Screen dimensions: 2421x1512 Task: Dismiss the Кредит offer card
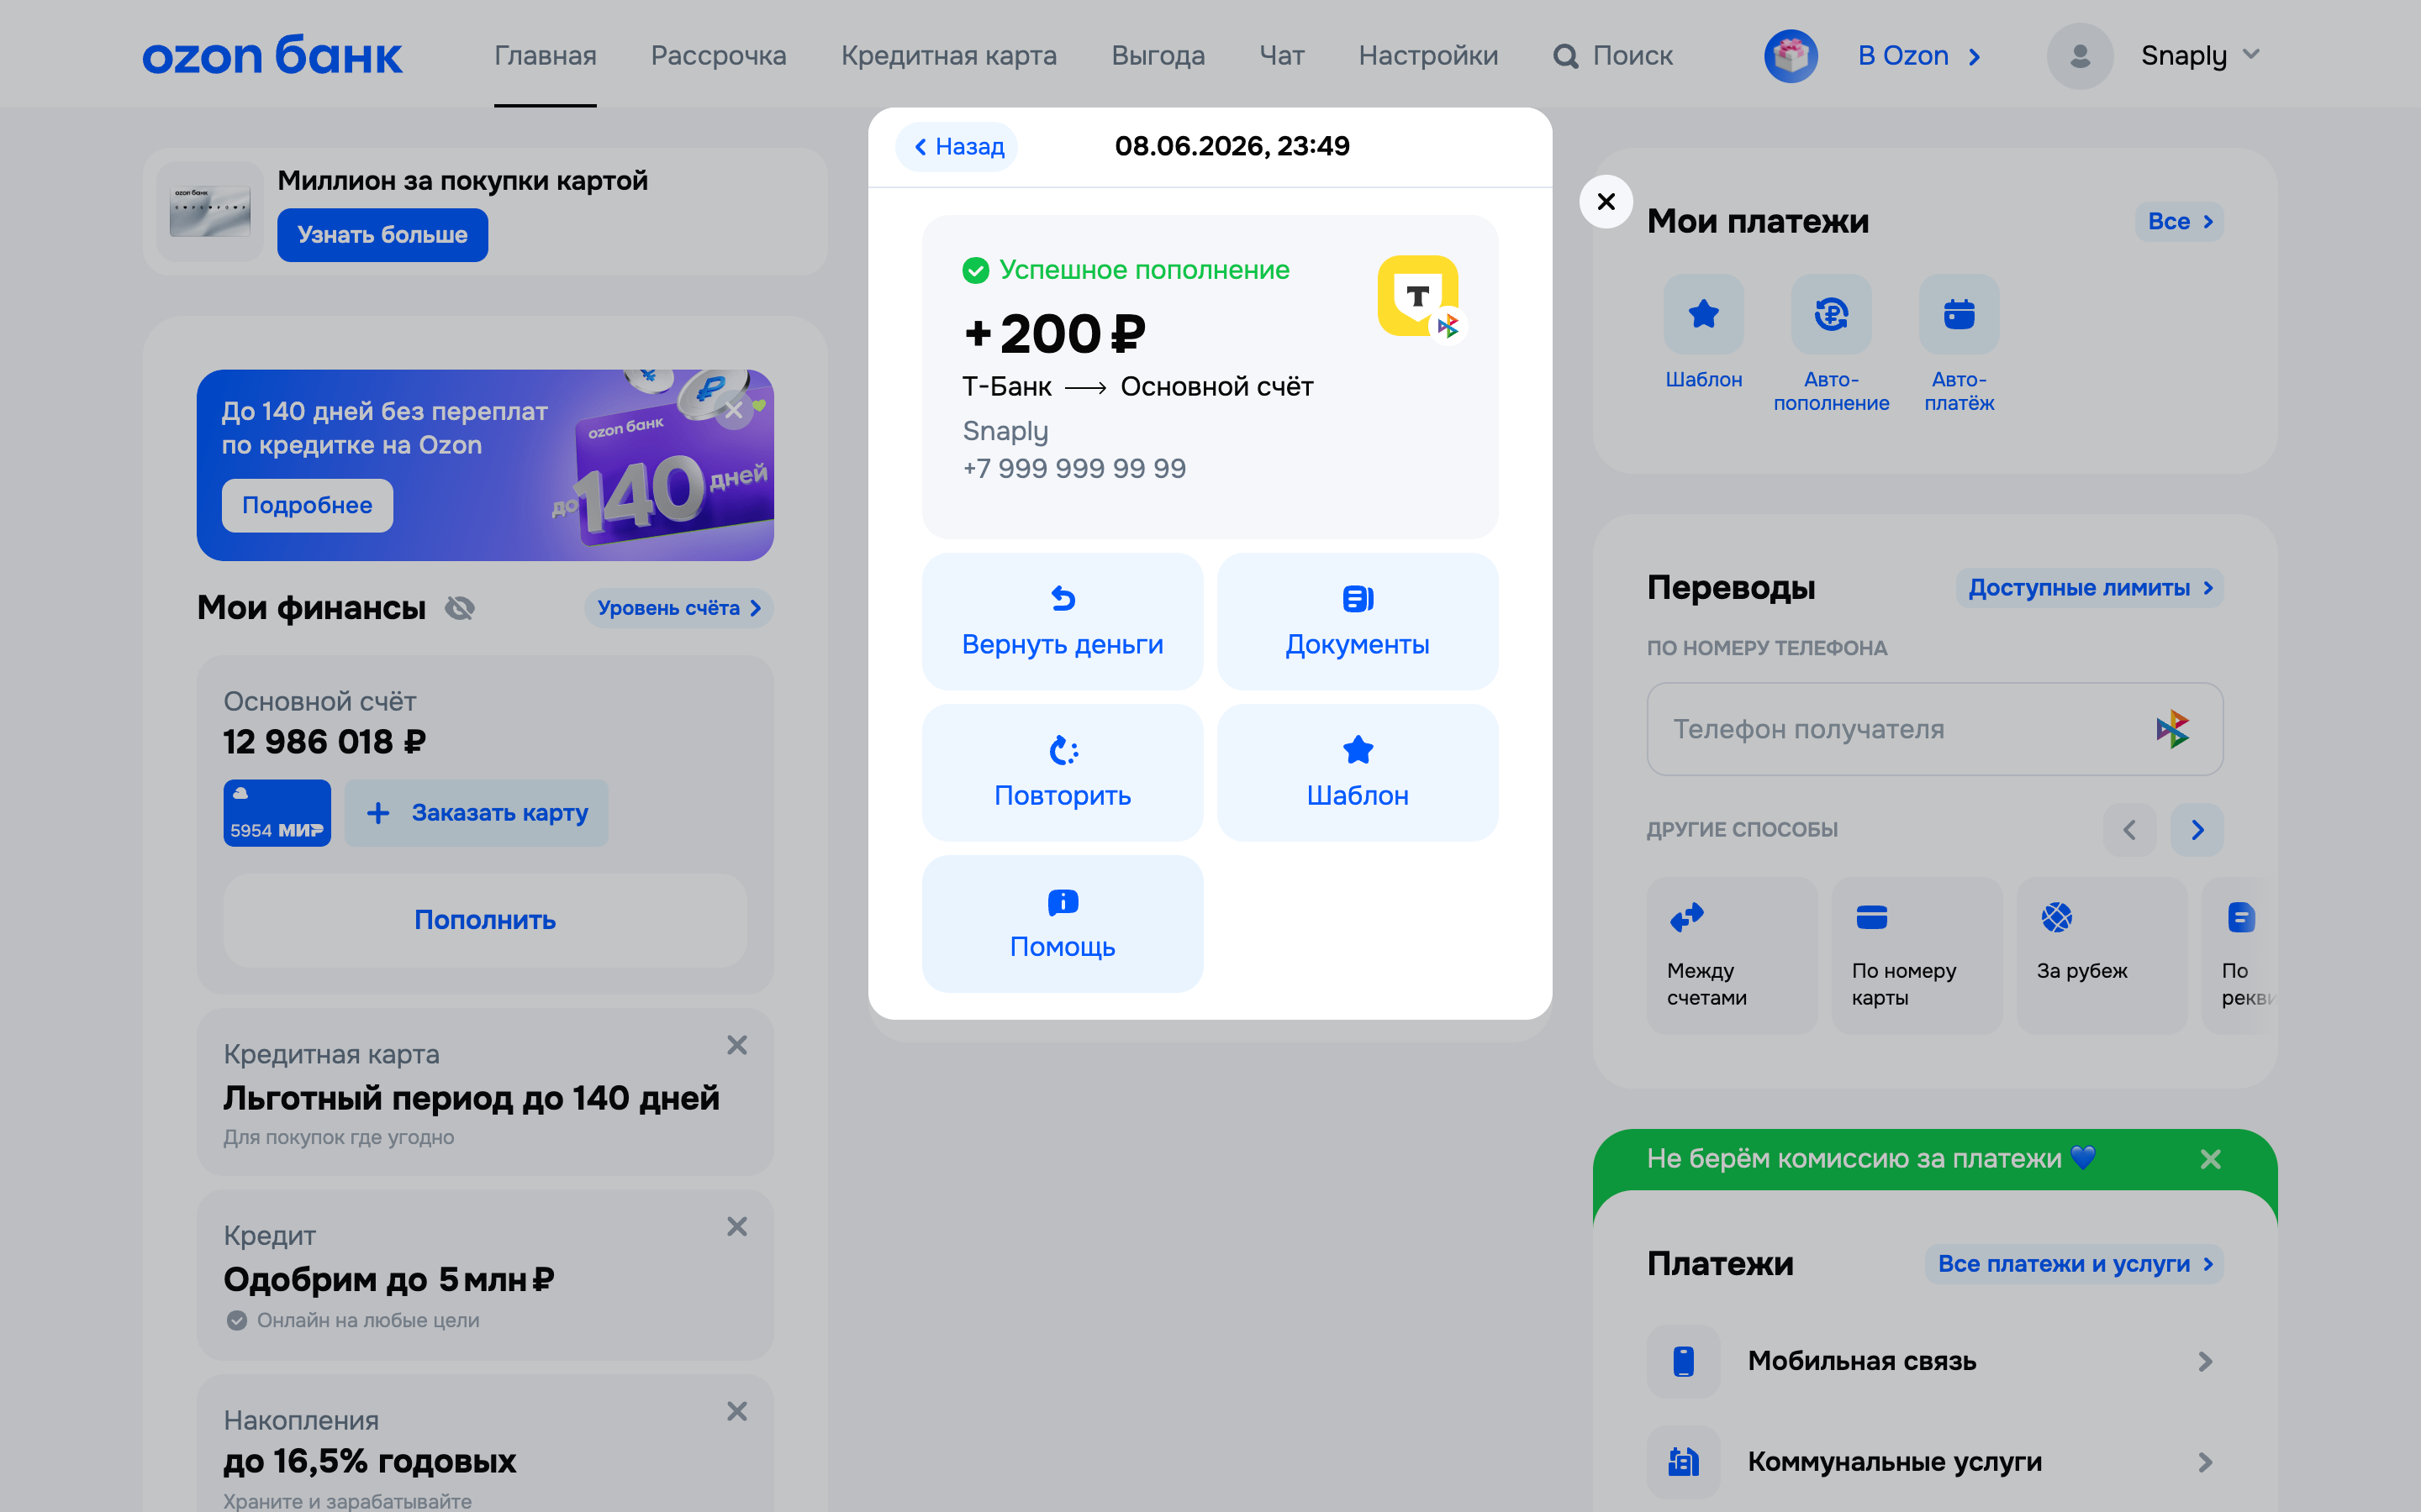(x=737, y=1226)
